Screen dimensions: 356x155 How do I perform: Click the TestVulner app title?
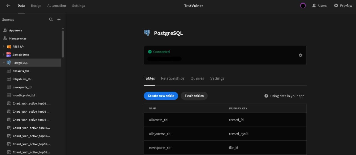(x=194, y=6)
